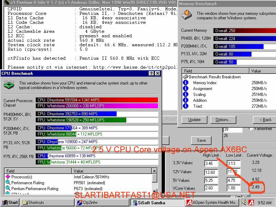
Task: Click the Pentium II Info title bar icon
Action: pos(6,2)
